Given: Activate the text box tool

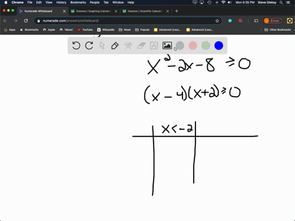Looking at the screenshot, I should [x=154, y=45].
